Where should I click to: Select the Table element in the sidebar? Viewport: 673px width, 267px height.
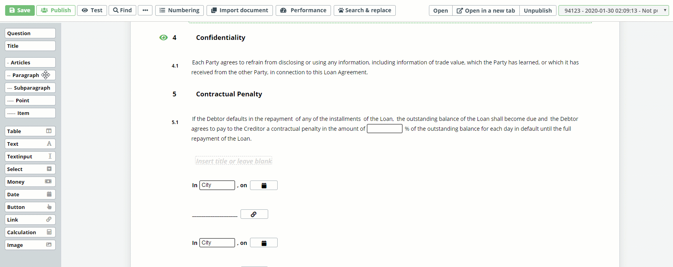pos(30,131)
